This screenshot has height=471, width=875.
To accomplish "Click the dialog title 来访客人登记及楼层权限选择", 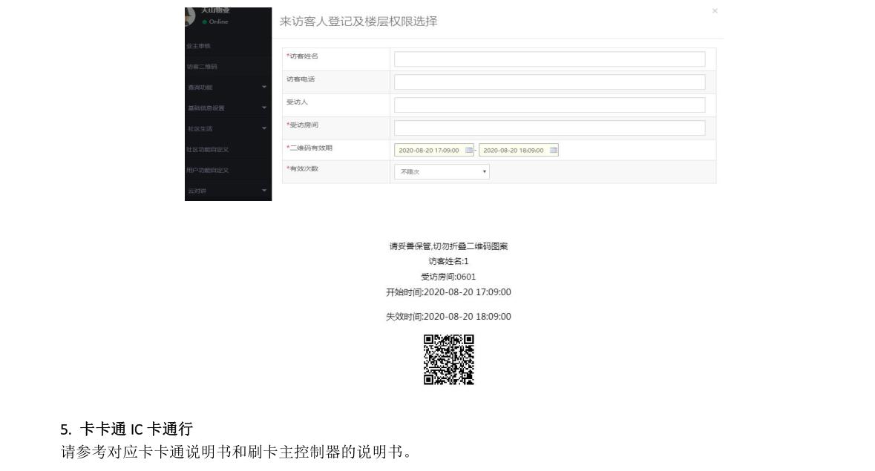I will point(358,22).
